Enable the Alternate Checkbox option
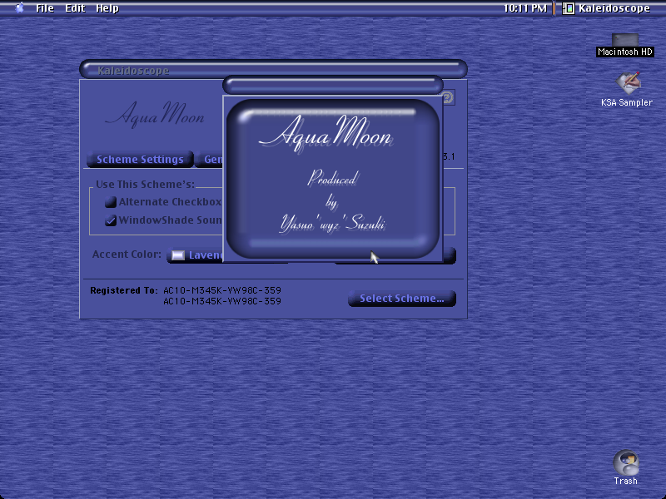Screen dimensions: 666x499 (x=111, y=202)
